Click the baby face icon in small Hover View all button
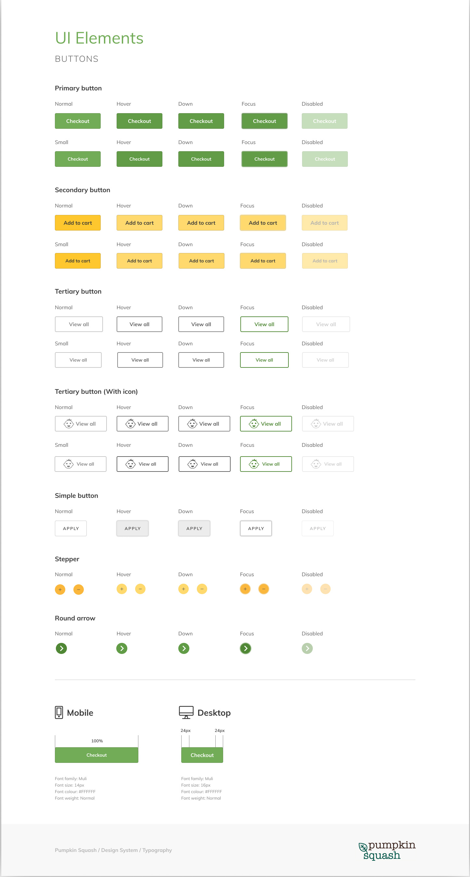Image resolution: width=470 pixels, height=877 pixels. tap(131, 464)
